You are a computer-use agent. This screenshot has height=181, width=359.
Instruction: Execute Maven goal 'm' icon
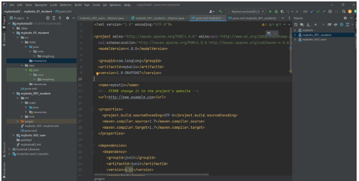point(329,25)
